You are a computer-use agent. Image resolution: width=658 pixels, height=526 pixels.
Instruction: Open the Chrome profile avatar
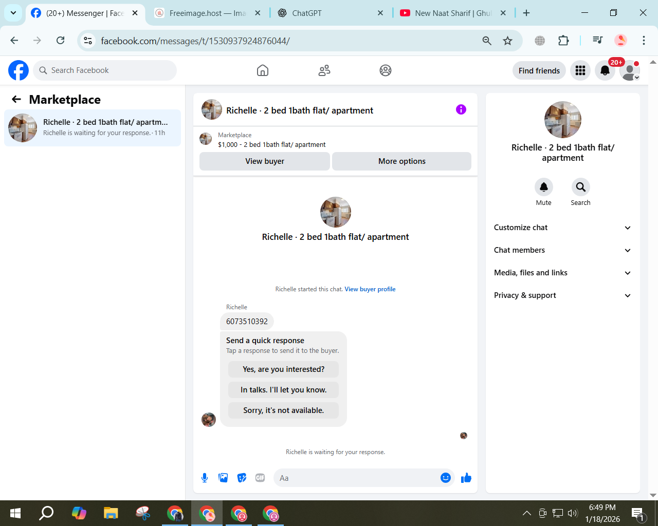[621, 41]
